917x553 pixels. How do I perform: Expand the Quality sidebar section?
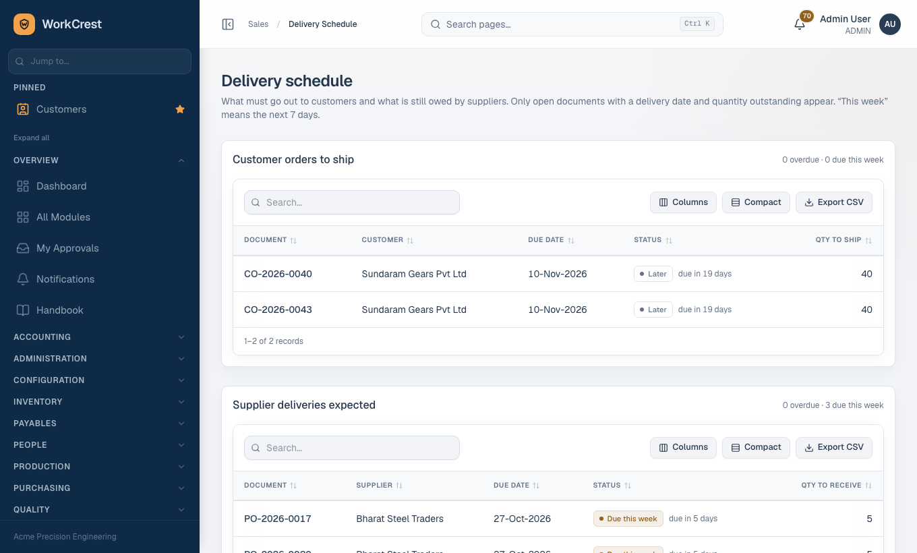pos(100,510)
